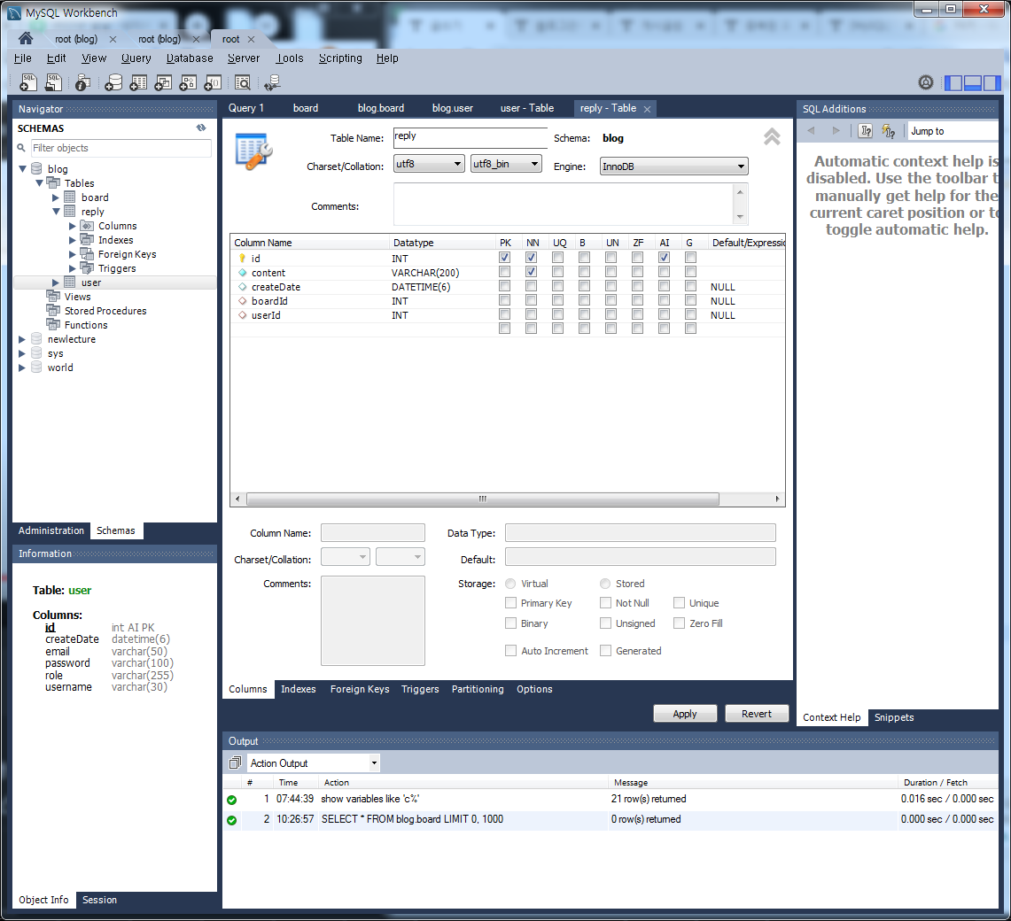
Task: Copy output entries icon in Output panel
Action: click(235, 763)
